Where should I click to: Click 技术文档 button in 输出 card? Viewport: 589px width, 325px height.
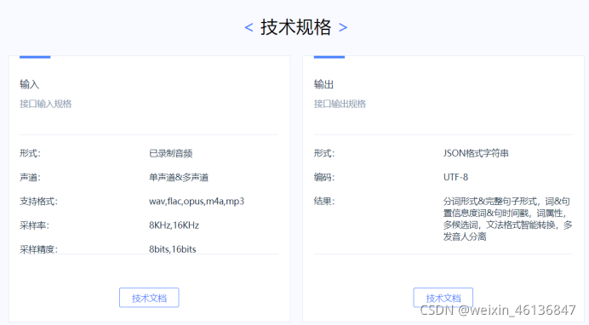[443, 298]
